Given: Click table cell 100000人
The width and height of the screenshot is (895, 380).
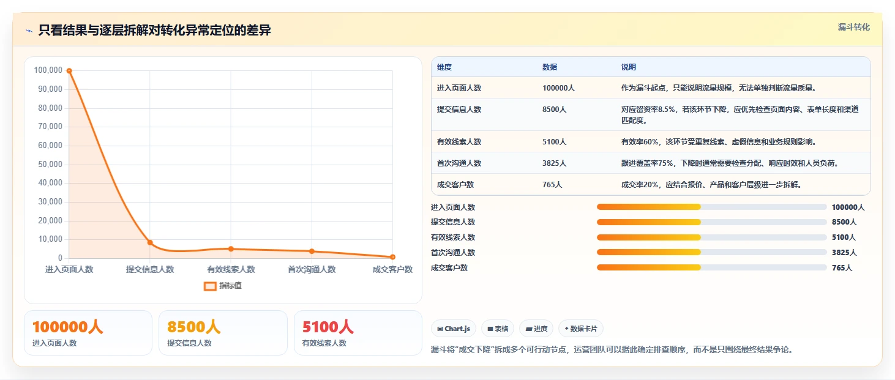Looking at the screenshot, I should click(x=558, y=88).
